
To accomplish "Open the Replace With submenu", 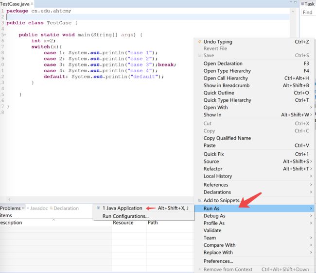I will (254, 252).
